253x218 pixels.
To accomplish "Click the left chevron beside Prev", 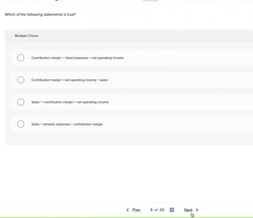I will [x=128, y=210].
